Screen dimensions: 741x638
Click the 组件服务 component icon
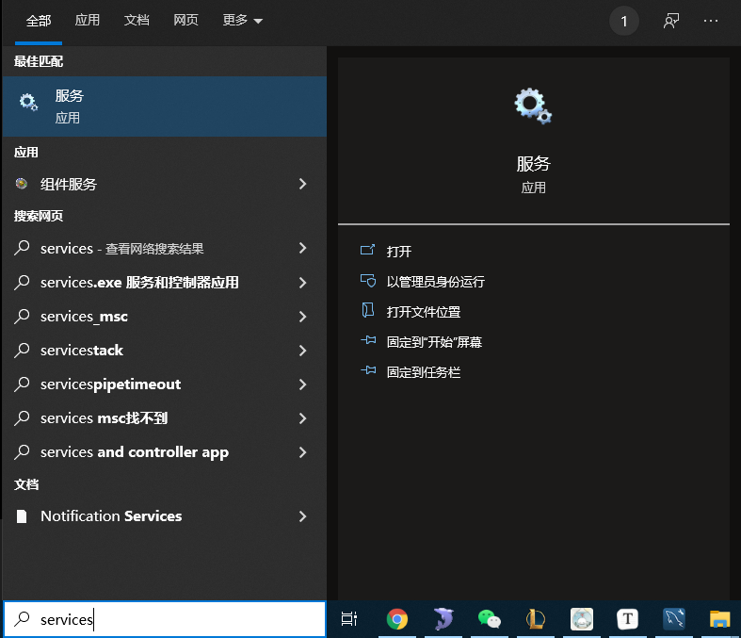point(22,184)
